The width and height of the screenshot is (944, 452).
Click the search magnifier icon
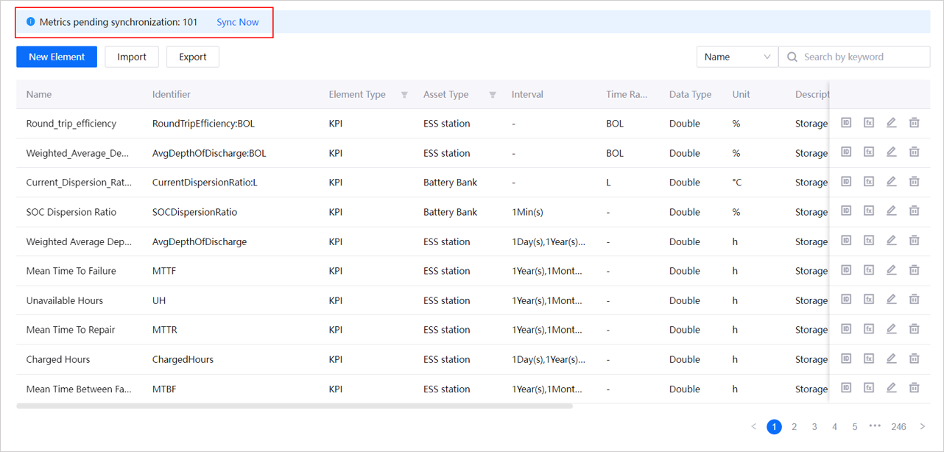click(x=792, y=57)
